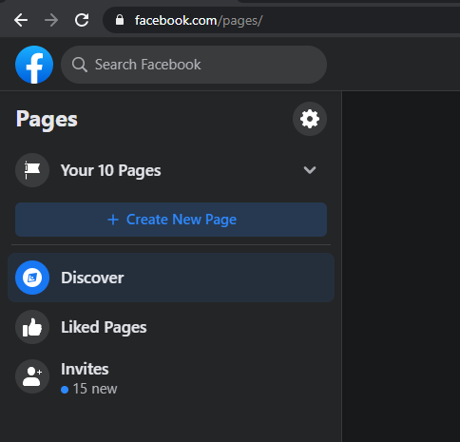Image resolution: width=460 pixels, height=442 pixels.
Task: Reload the page with the refresh icon
Action: pos(82,21)
